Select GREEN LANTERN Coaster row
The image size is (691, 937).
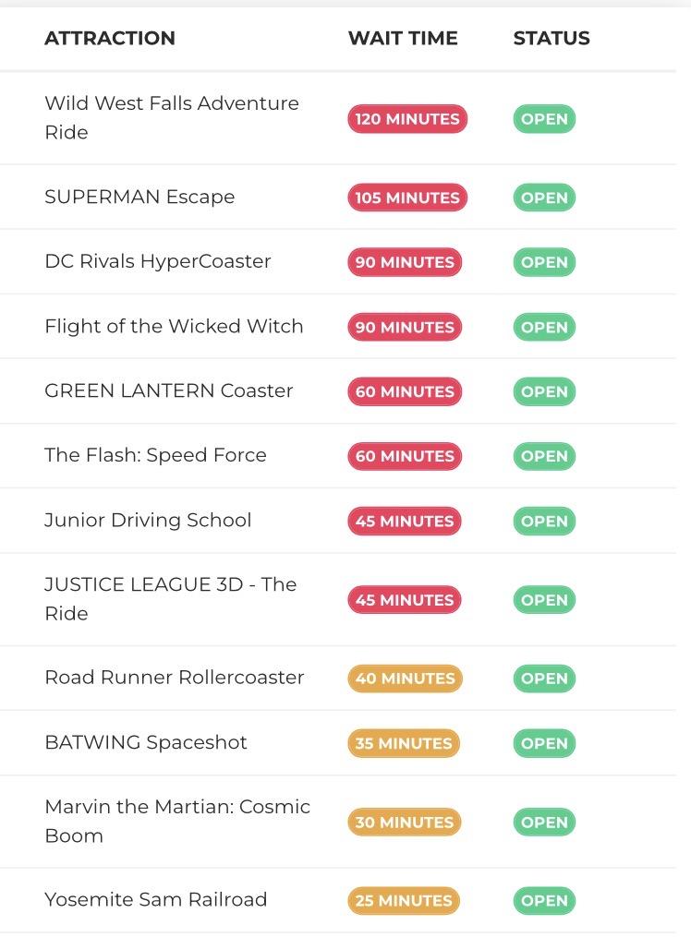point(169,390)
